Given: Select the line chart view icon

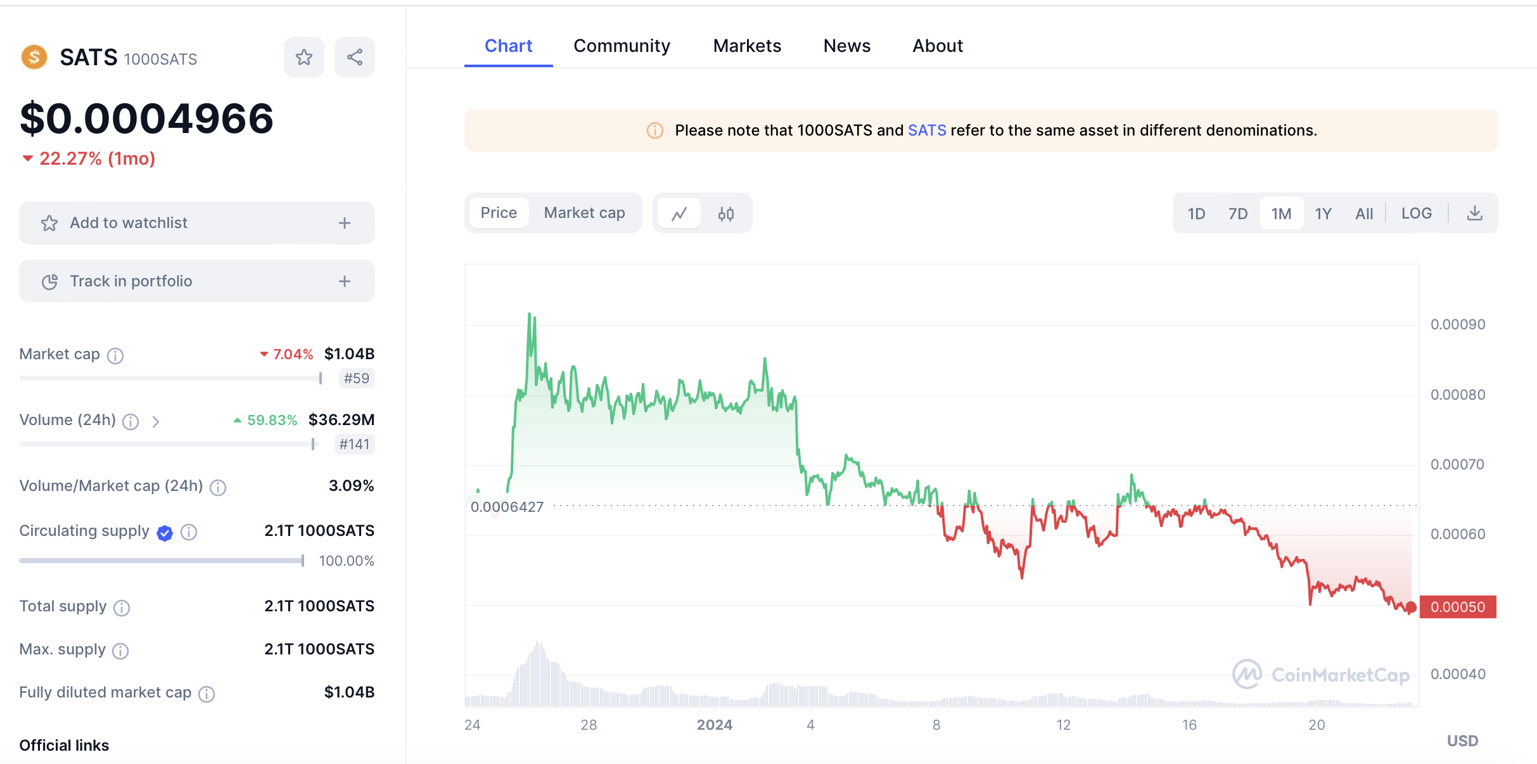Looking at the screenshot, I should pos(679,213).
